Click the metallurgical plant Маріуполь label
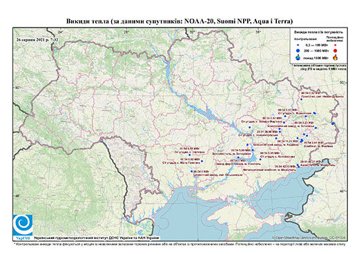The height and width of the screenshot is (254, 359). [x=269, y=170]
